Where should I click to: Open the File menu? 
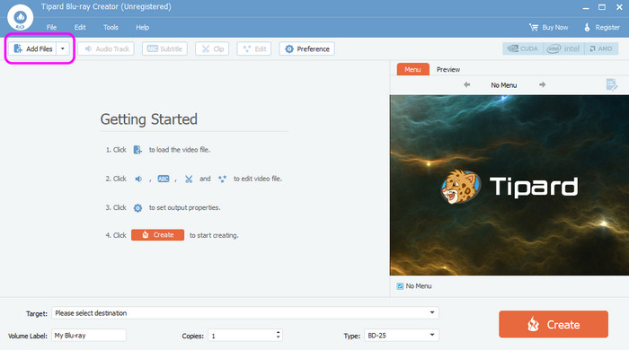(51, 27)
